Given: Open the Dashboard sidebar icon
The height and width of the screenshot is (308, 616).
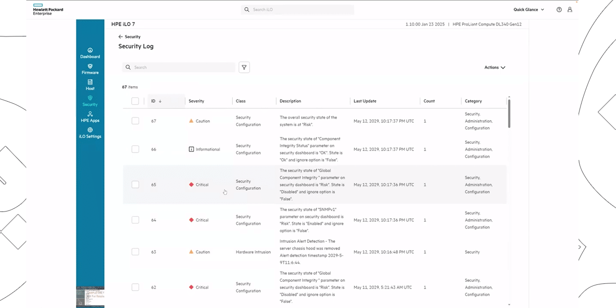Looking at the screenshot, I should 90,53.
